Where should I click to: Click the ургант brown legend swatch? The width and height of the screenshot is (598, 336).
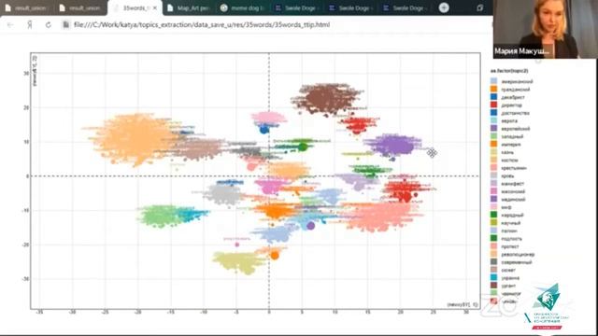[493, 286]
